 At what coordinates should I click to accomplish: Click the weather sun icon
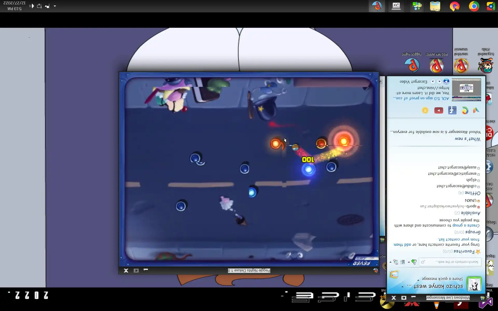click(x=425, y=110)
